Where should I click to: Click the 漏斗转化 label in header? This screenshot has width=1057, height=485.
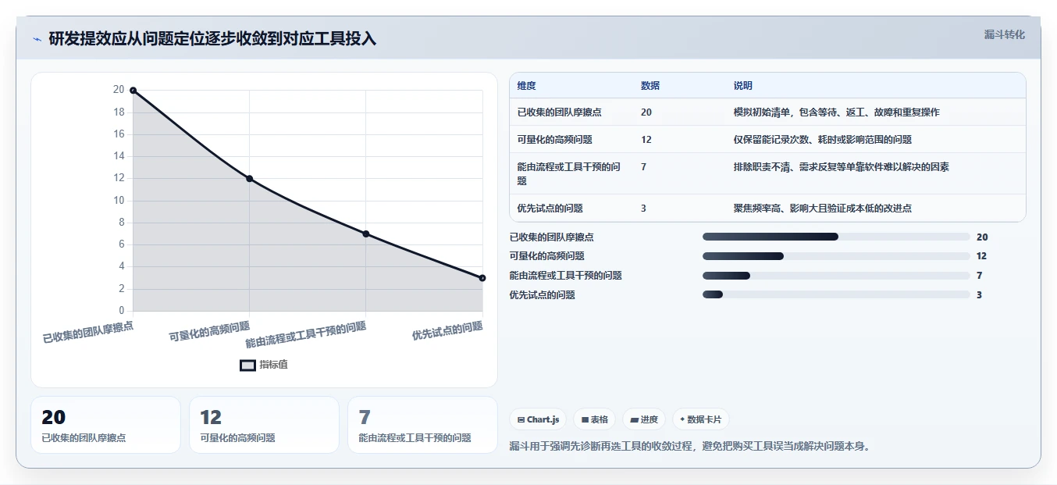(1004, 34)
